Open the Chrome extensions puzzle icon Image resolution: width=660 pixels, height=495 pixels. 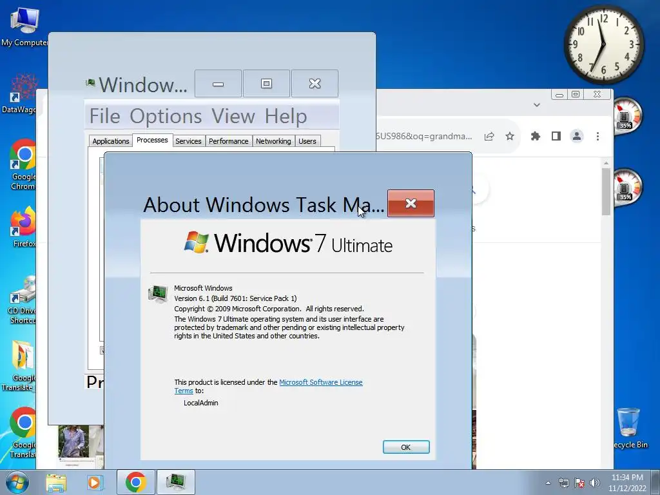pyautogui.click(x=536, y=136)
